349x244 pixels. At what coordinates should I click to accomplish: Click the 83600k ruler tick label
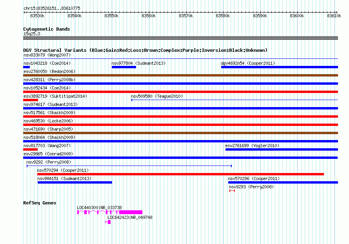[297, 16]
